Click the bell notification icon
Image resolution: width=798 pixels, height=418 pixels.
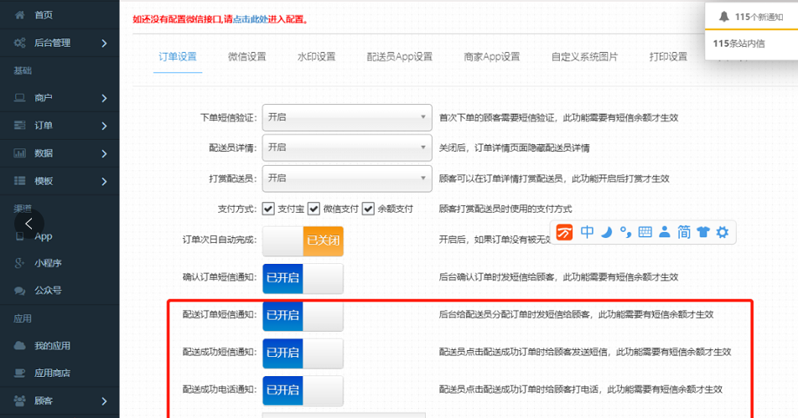(724, 17)
